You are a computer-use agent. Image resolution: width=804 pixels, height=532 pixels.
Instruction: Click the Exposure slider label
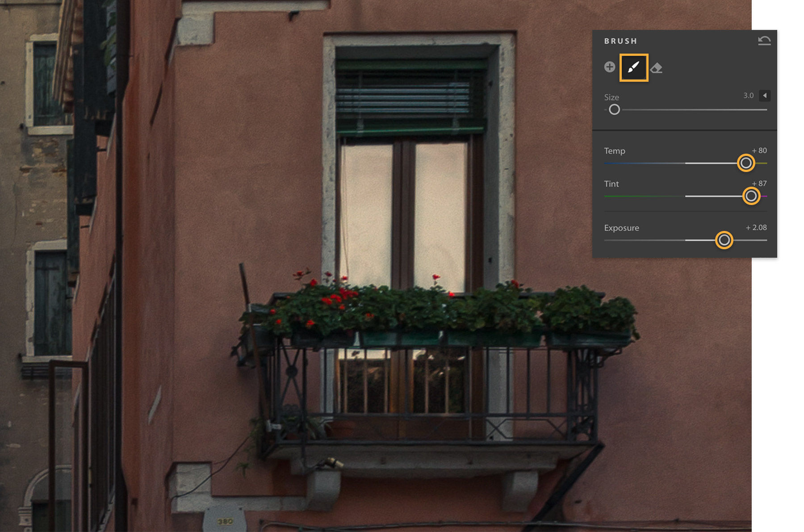point(622,228)
